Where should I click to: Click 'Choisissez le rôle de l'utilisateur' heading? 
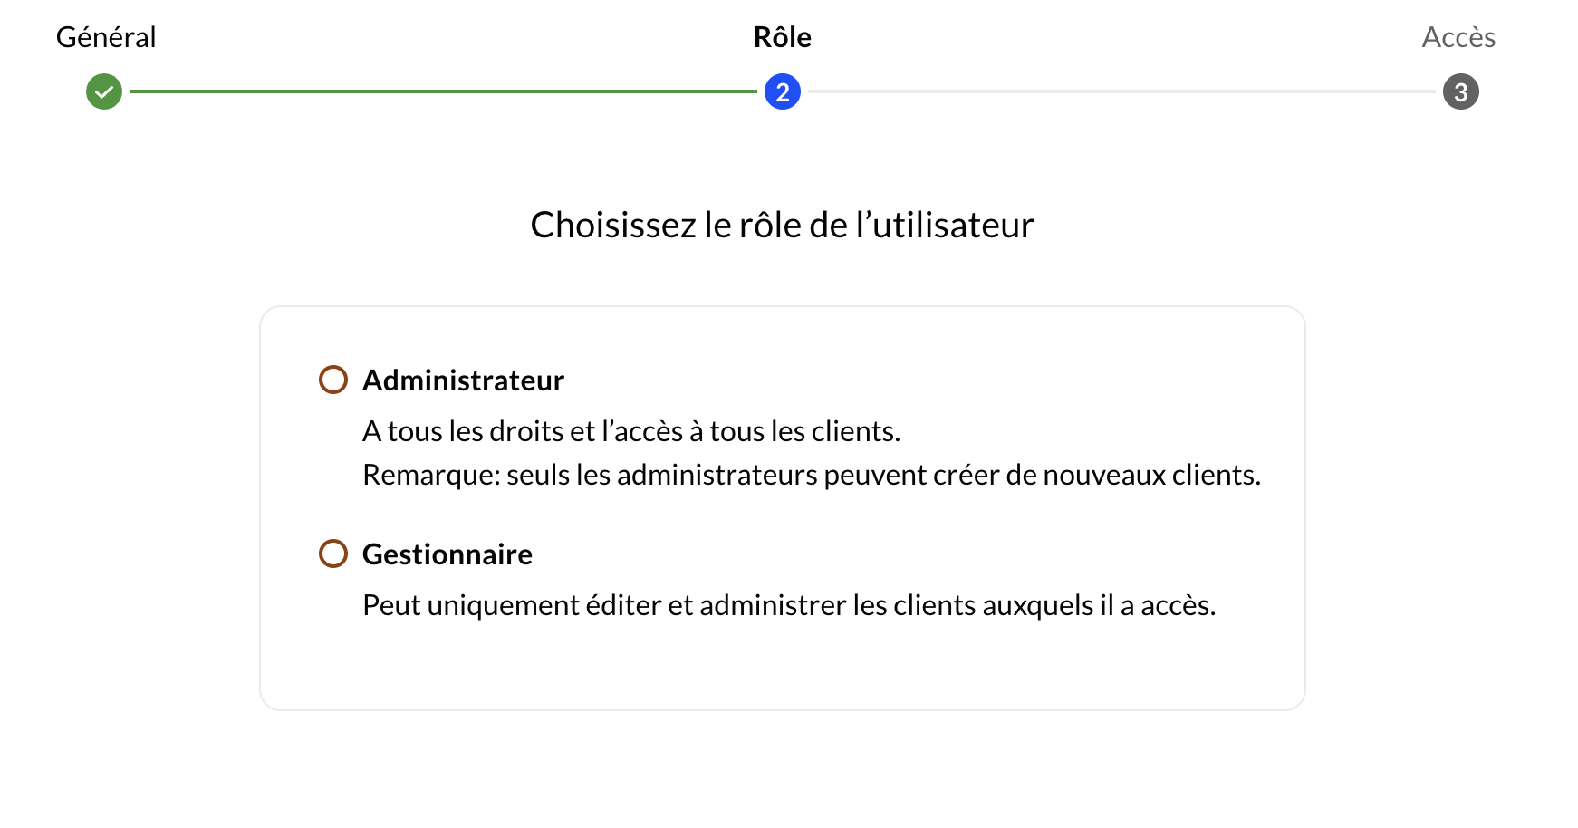pos(783,225)
